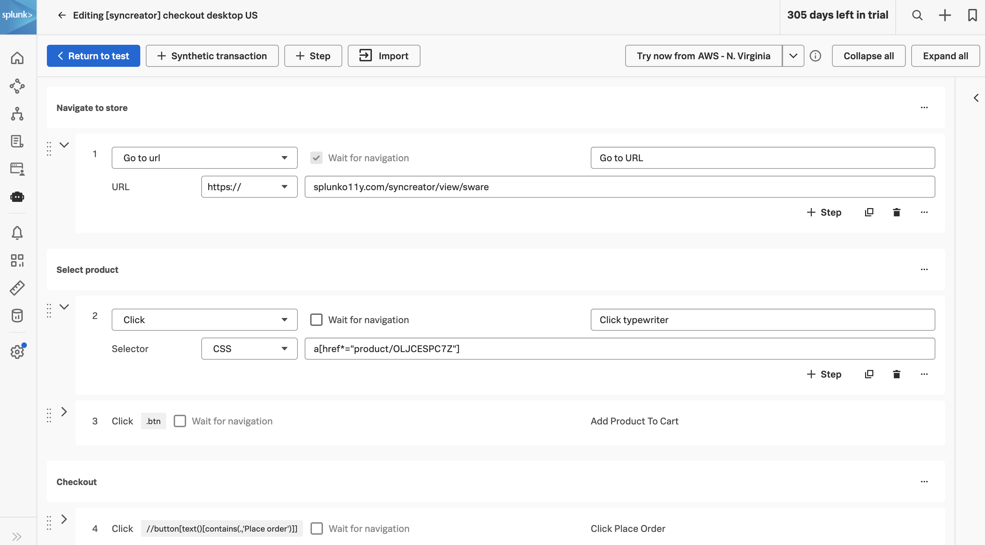Click the toolbar Step button

tap(313, 56)
